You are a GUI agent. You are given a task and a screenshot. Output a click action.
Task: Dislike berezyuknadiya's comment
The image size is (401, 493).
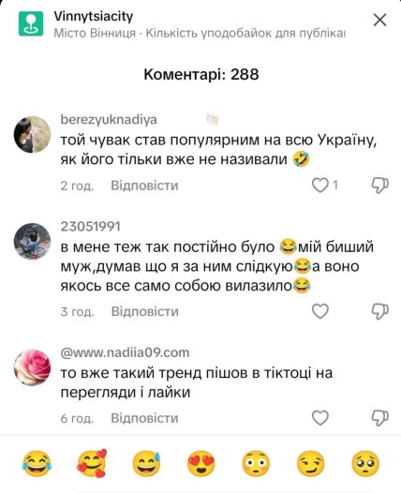click(380, 186)
